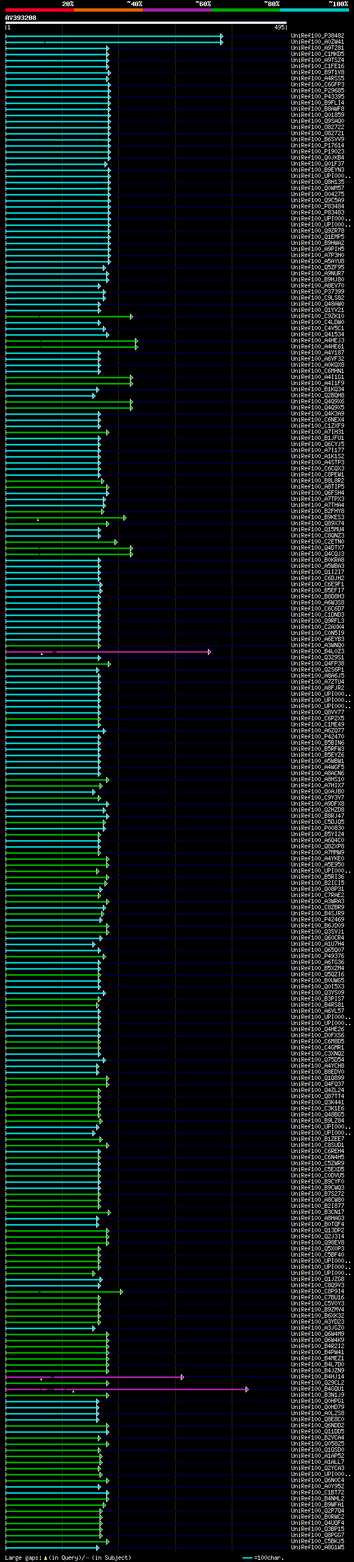354x1562 pixels.
Task: Click the Large gaps legend text
Action: pyautogui.click(x=68, y=1557)
